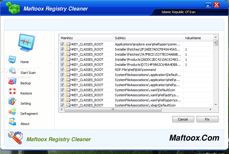Click registry icon of RDP.File row
Viewport: 229px width, 154px height.
pos(68,69)
